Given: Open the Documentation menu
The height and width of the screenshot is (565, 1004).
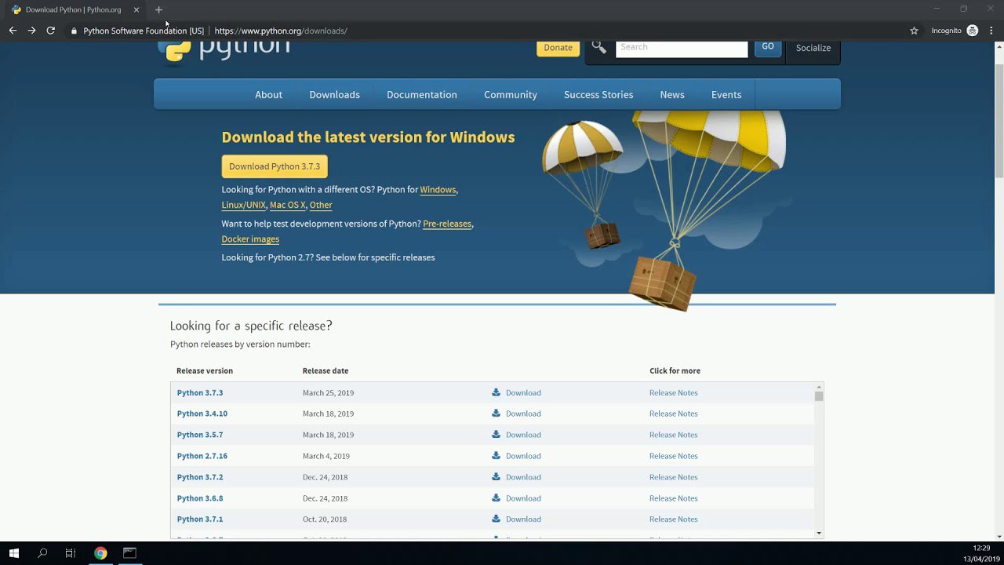Looking at the screenshot, I should tap(422, 94).
